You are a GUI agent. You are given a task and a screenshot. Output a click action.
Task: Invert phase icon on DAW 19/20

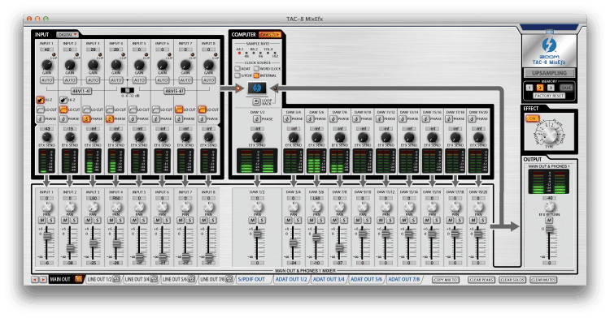pyautogui.click(x=472, y=118)
